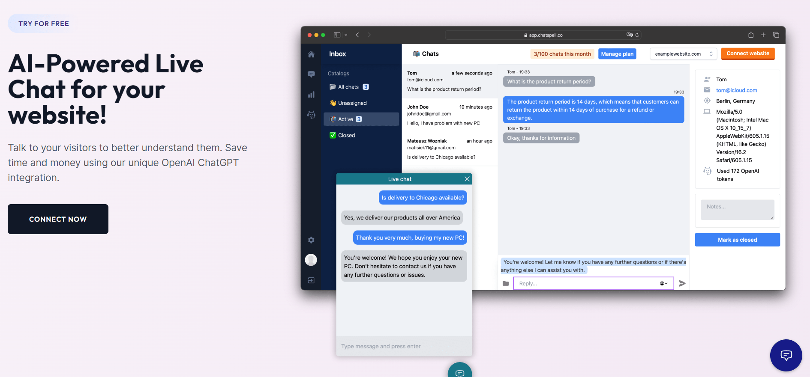
Task: Click 'Thank you very much' widget bubble
Action: (410, 237)
